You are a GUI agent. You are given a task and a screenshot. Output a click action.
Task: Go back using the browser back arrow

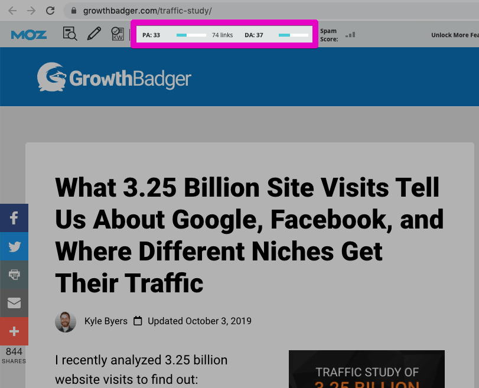click(x=12, y=11)
